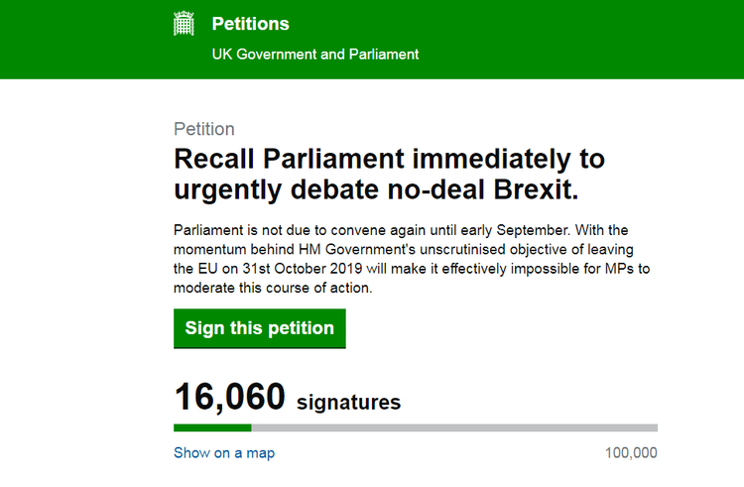
Task: Click moderate this course of action text
Action: pos(273,289)
